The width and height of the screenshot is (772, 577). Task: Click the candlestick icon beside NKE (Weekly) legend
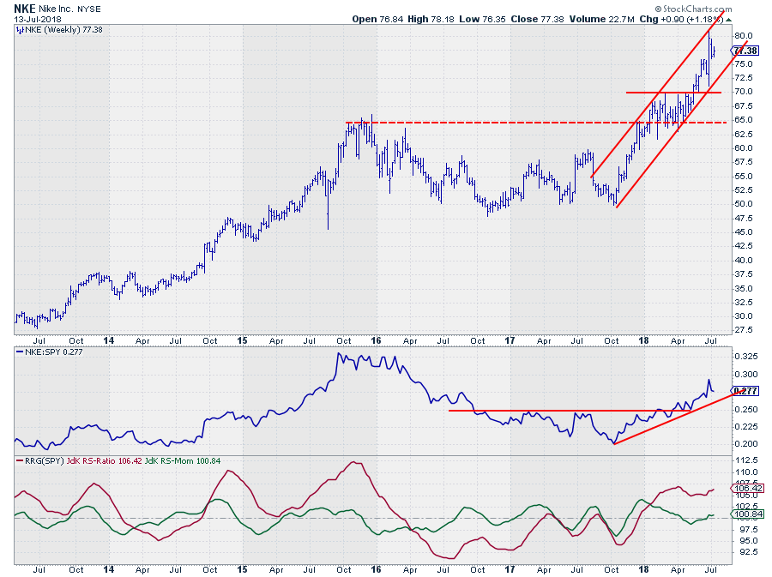(x=21, y=29)
